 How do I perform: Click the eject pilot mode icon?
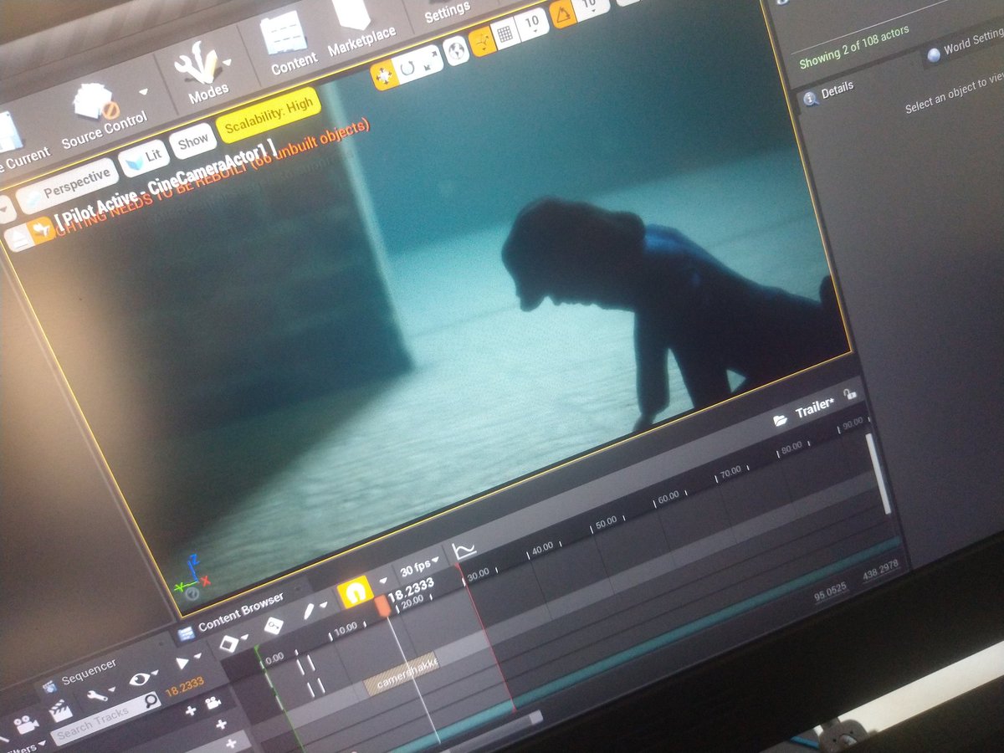18,238
